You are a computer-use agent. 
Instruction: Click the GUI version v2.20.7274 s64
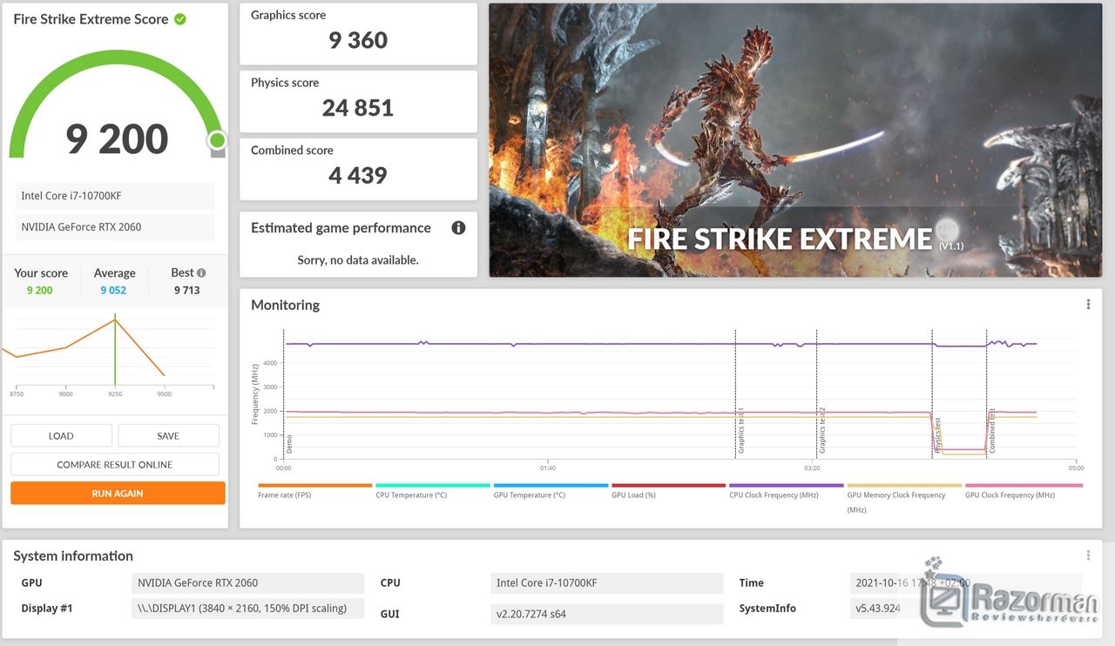click(x=608, y=614)
